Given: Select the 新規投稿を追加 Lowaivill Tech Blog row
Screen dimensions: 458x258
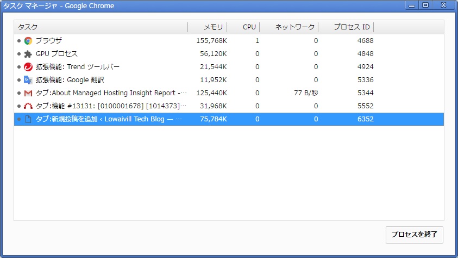Looking at the screenshot, I should point(229,119).
